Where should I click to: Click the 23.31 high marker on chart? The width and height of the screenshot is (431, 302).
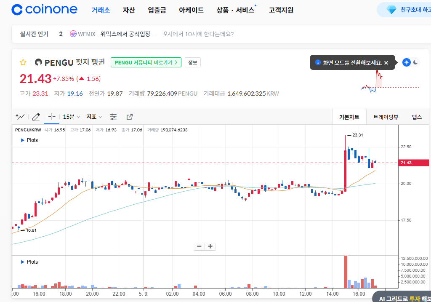click(x=355, y=135)
